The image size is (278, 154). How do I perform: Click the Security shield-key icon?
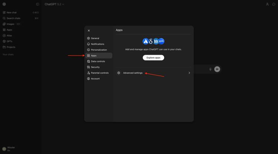coord(89,67)
